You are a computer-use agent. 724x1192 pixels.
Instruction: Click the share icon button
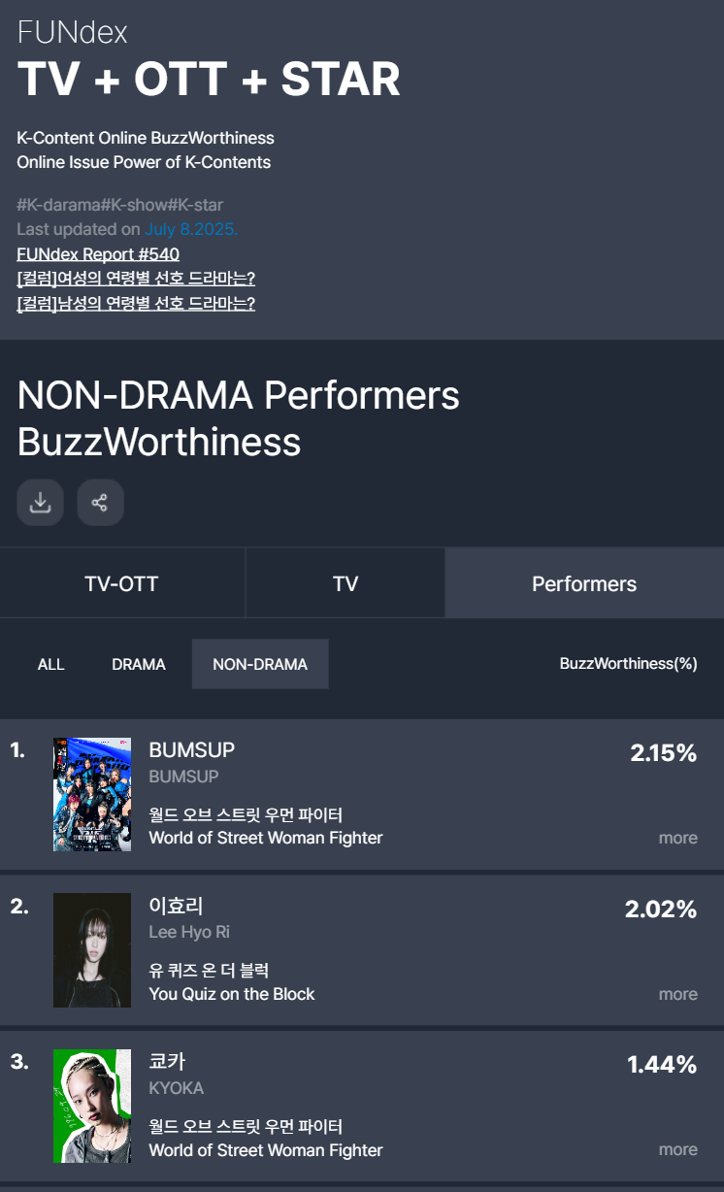[x=100, y=503]
